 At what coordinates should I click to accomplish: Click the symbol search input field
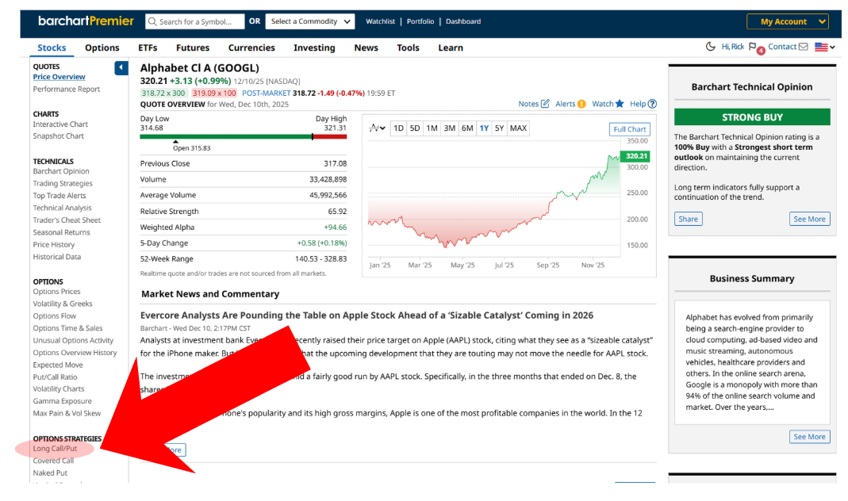(x=194, y=21)
